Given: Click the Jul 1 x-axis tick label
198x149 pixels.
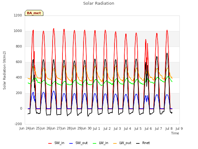Looking at the screenshot, I should click(97, 129).
